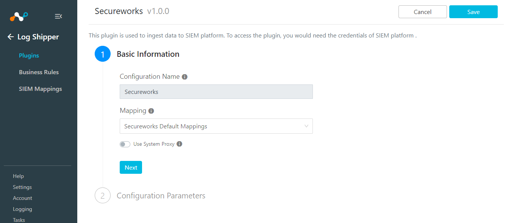Image resolution: width=511 pixels, height=223 pixels.
Task: Click the step 1 Basic Information indicator
Action: pyautogui.click(x=102, y=54)
